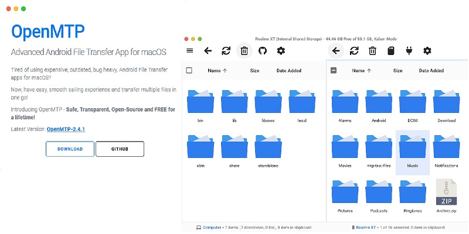Sort Computer pane by Date Added
The height and width of the screenshot is (234, 469).
point(289,71)
